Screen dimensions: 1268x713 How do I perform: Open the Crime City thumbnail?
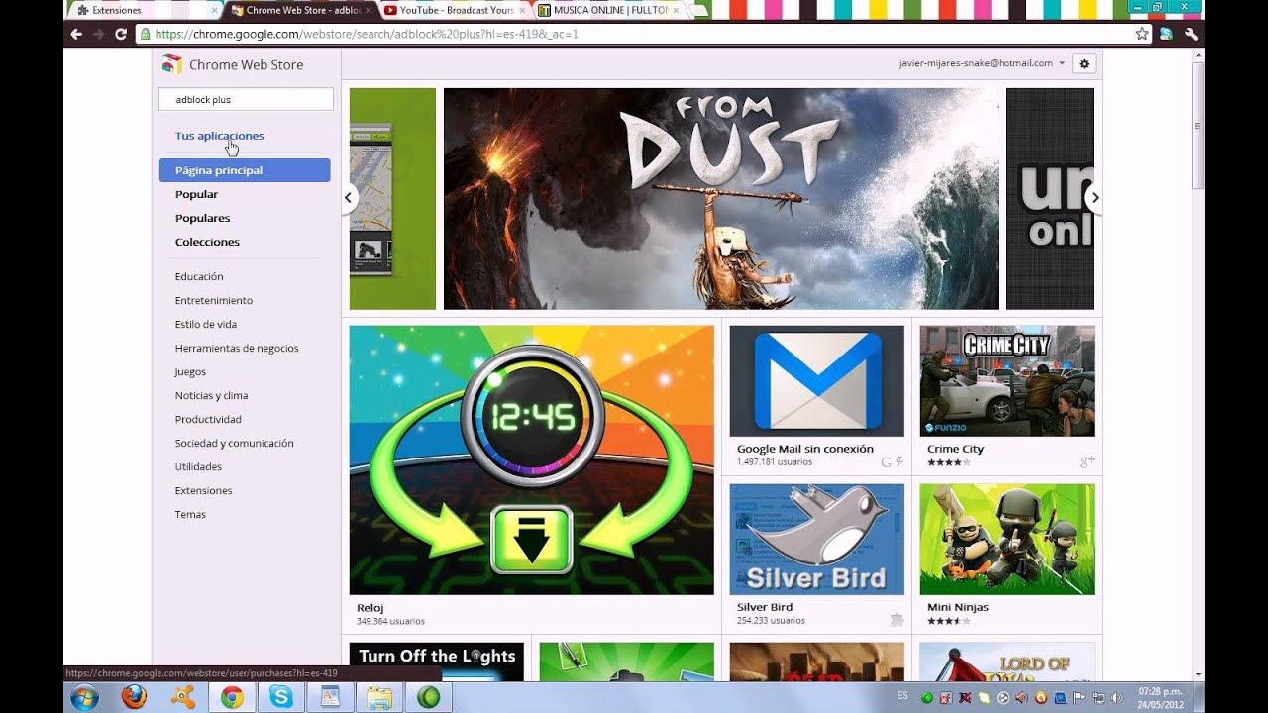pos(1006,381)
